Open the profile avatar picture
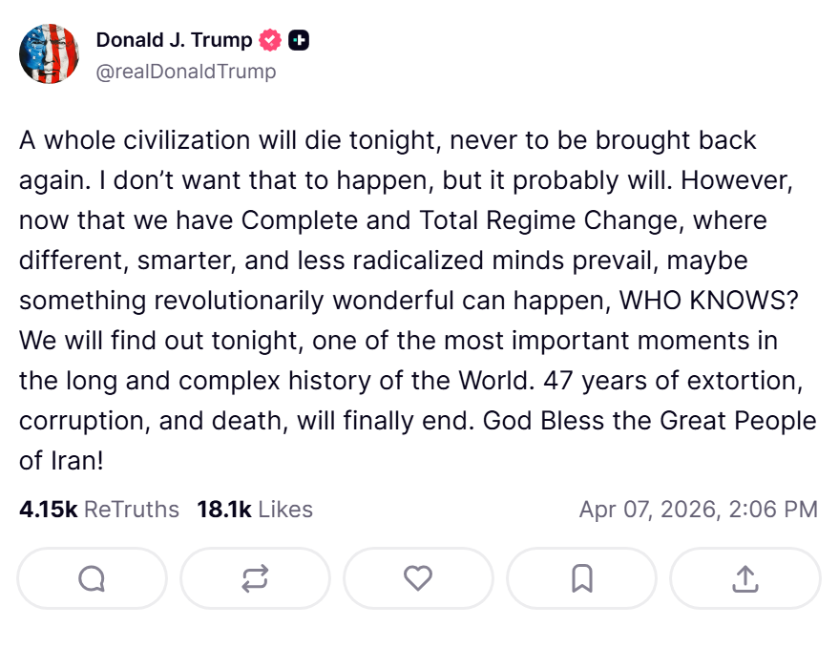The width and height of the screenshot is (839, 647). coord(49,54)
